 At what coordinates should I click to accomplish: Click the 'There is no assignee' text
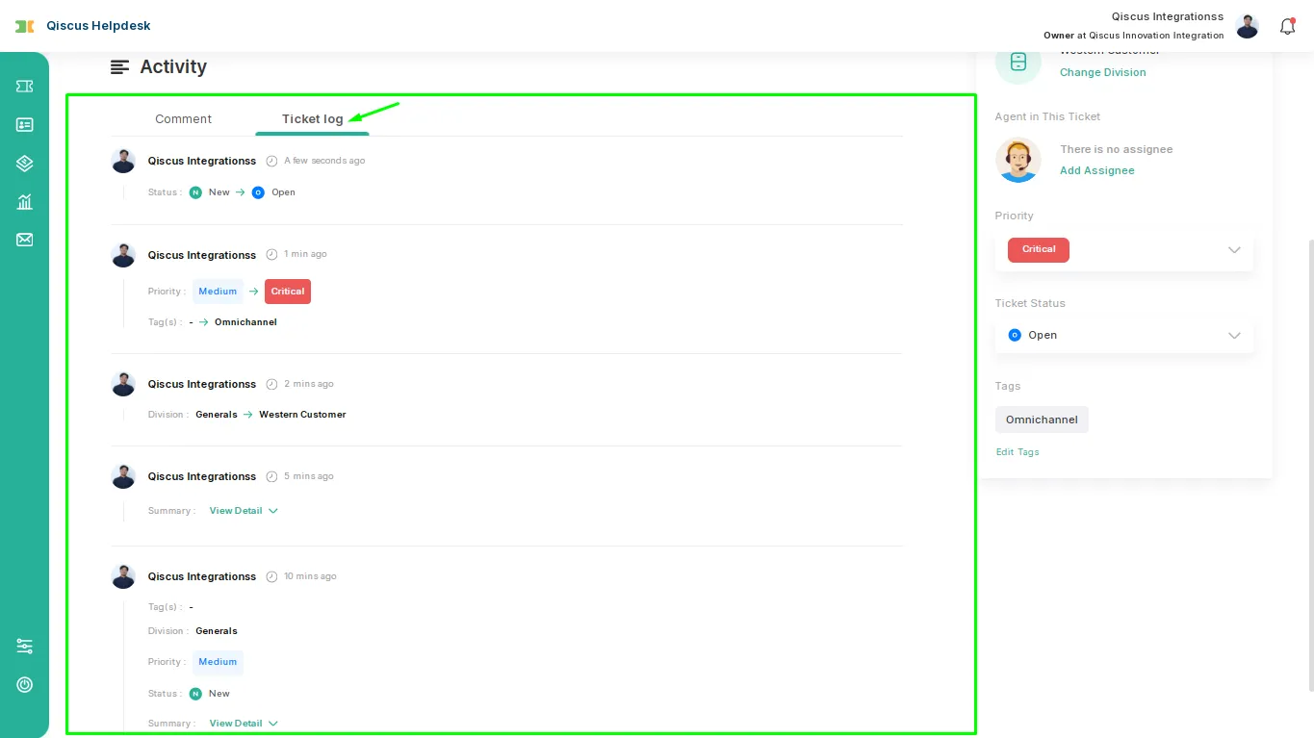(1117, 149)
